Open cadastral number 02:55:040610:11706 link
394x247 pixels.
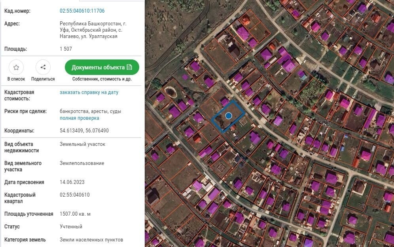click(x=82, y=11)
